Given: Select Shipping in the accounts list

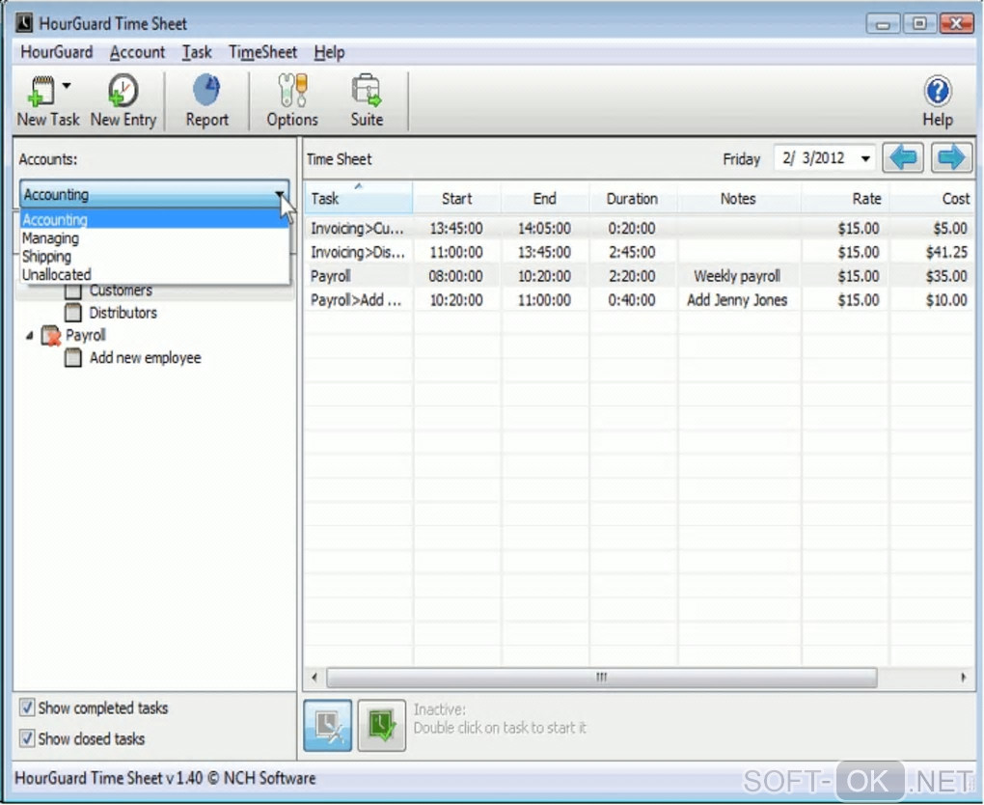Looking at the screenshot, I should [x=154, y=256].
